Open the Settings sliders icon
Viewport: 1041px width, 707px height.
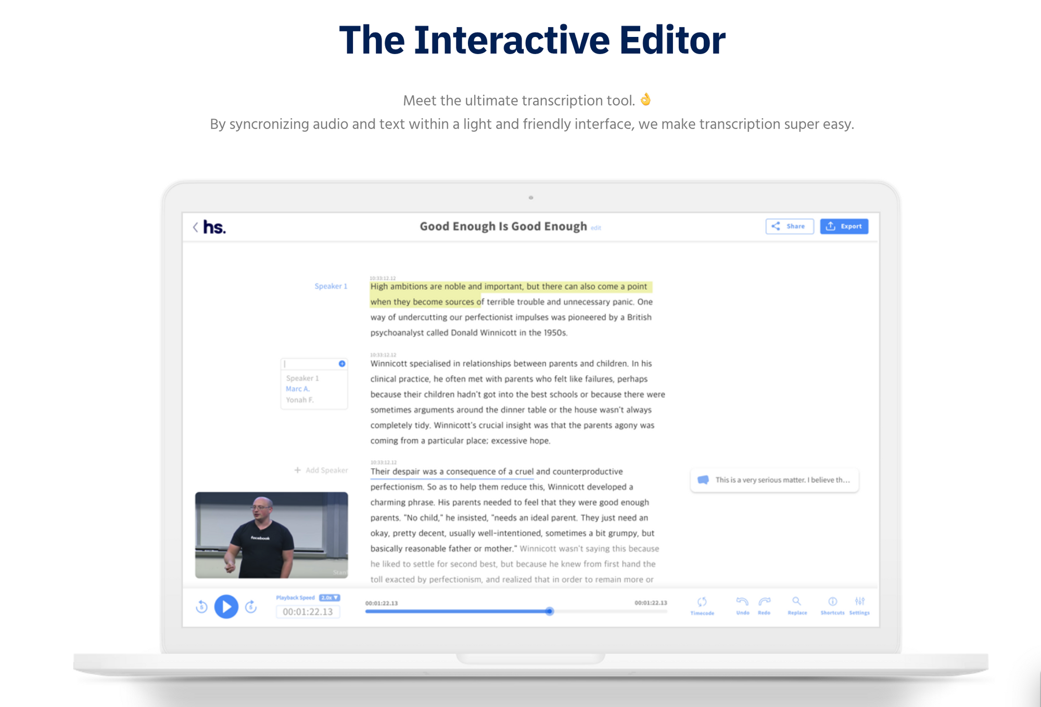click(x=859, y=602)
